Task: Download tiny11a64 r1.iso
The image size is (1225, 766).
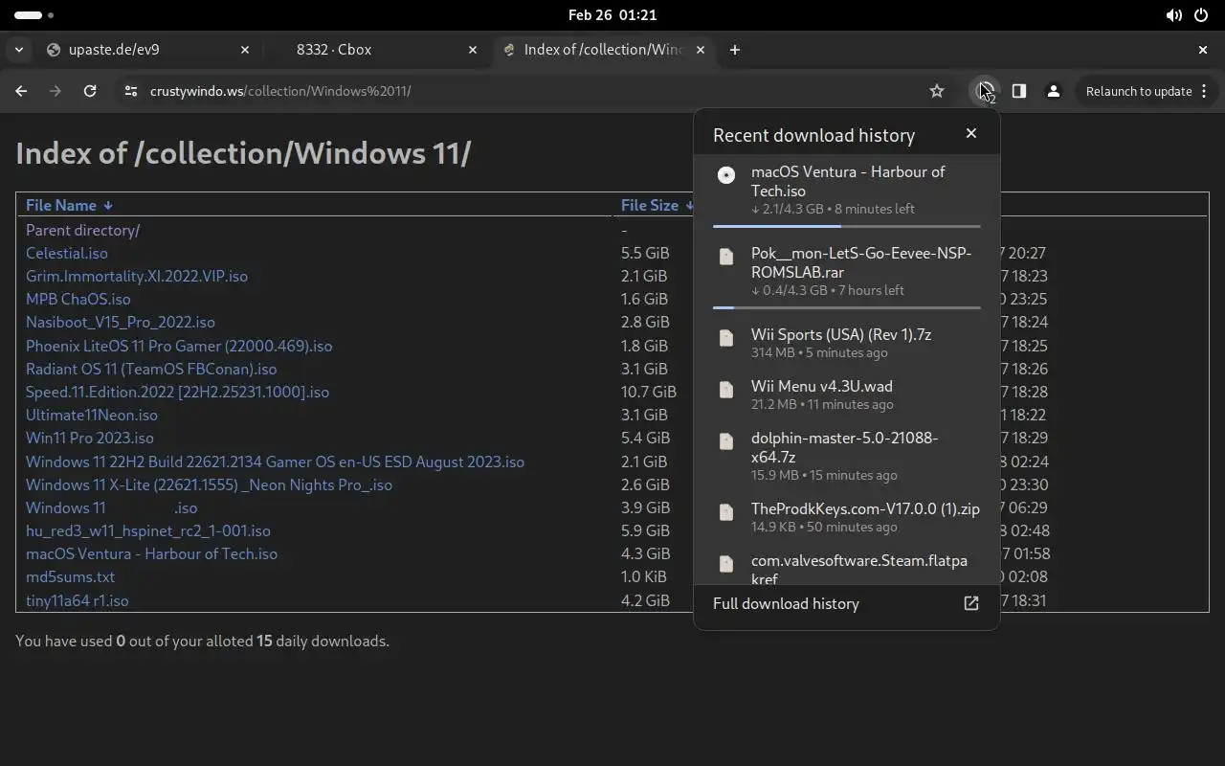Action: 77,600
